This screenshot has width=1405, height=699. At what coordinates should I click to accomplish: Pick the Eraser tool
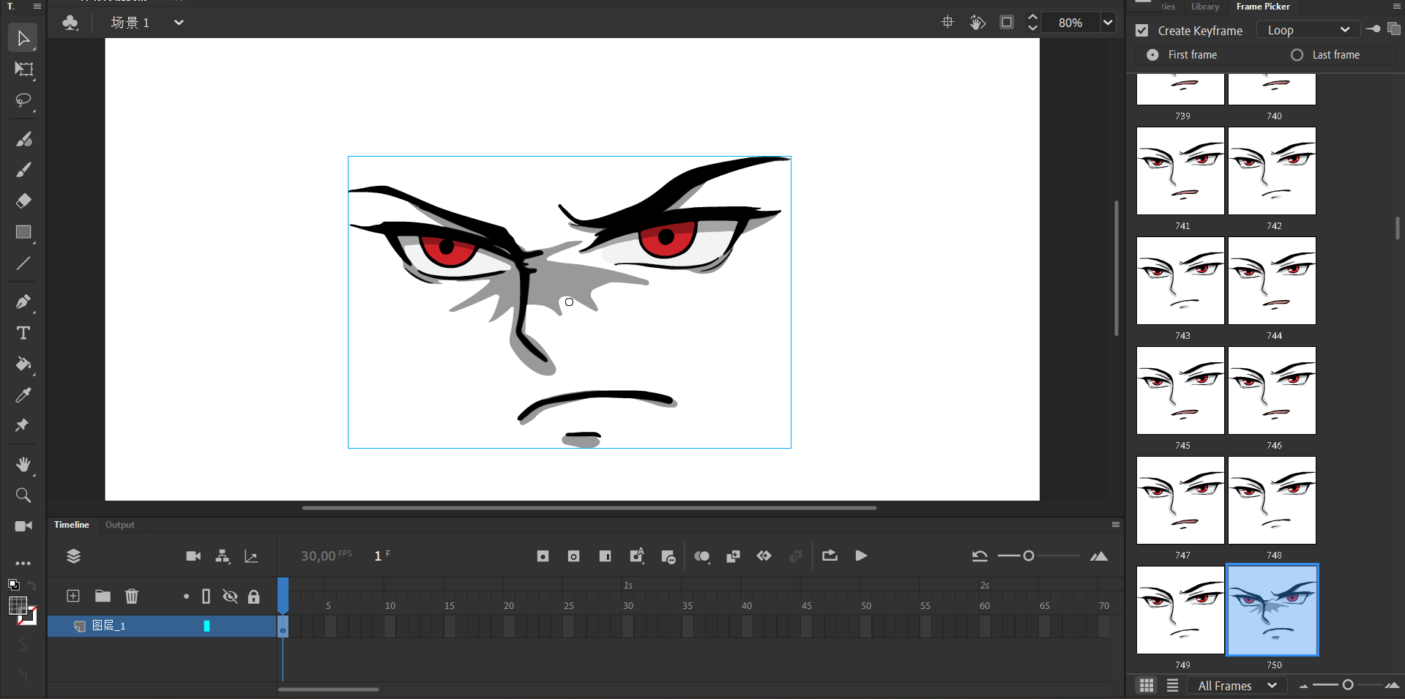pyautogui.click(x=23, y=201)
